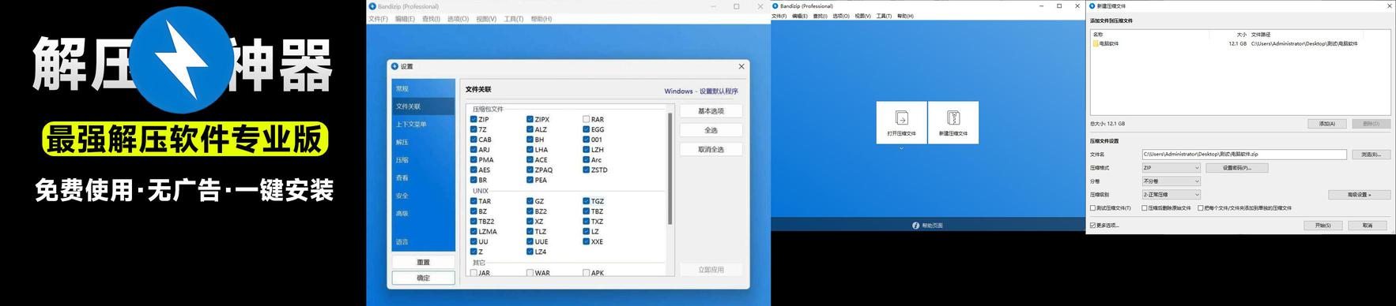The image size is (1396, 306).
Task: Click the 文件名 archive path input field
Action: [1244, 155]
